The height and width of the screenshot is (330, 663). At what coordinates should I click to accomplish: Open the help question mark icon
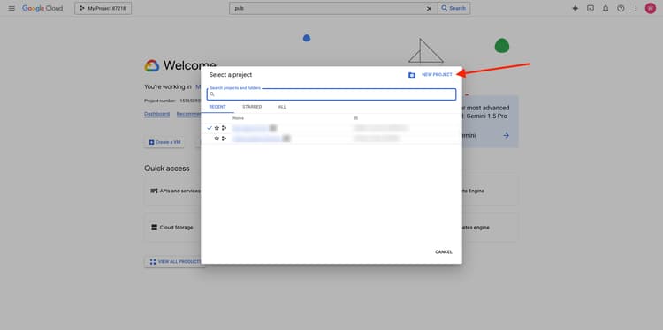pyautogui.click(x=621, y=9)
